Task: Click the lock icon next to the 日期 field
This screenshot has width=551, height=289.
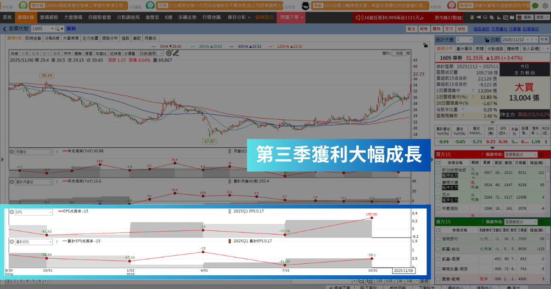Action: (x=487, y=39)
